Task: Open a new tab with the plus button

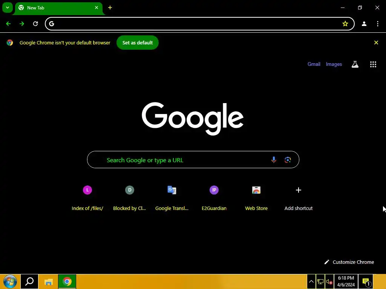Action: [x=110, y=8]
